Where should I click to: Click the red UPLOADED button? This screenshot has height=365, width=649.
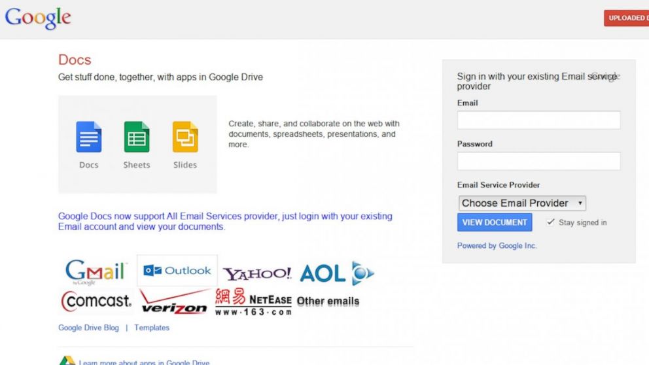[626, 18]
